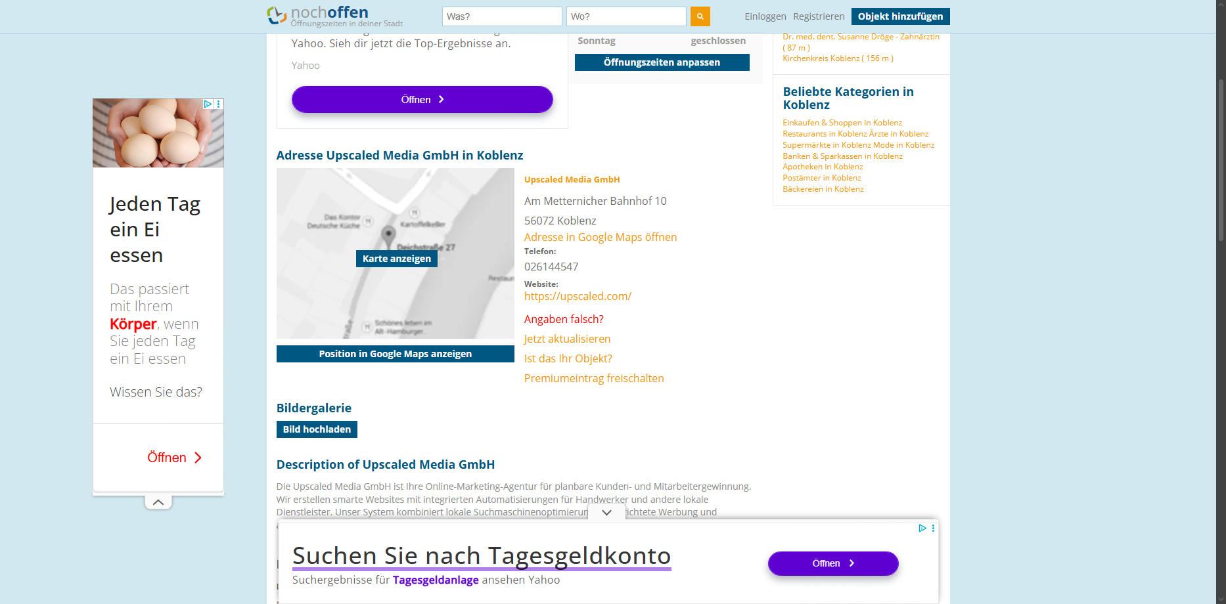Click the 'Jeden Tag ein Ei essen' ad headline

155,229
